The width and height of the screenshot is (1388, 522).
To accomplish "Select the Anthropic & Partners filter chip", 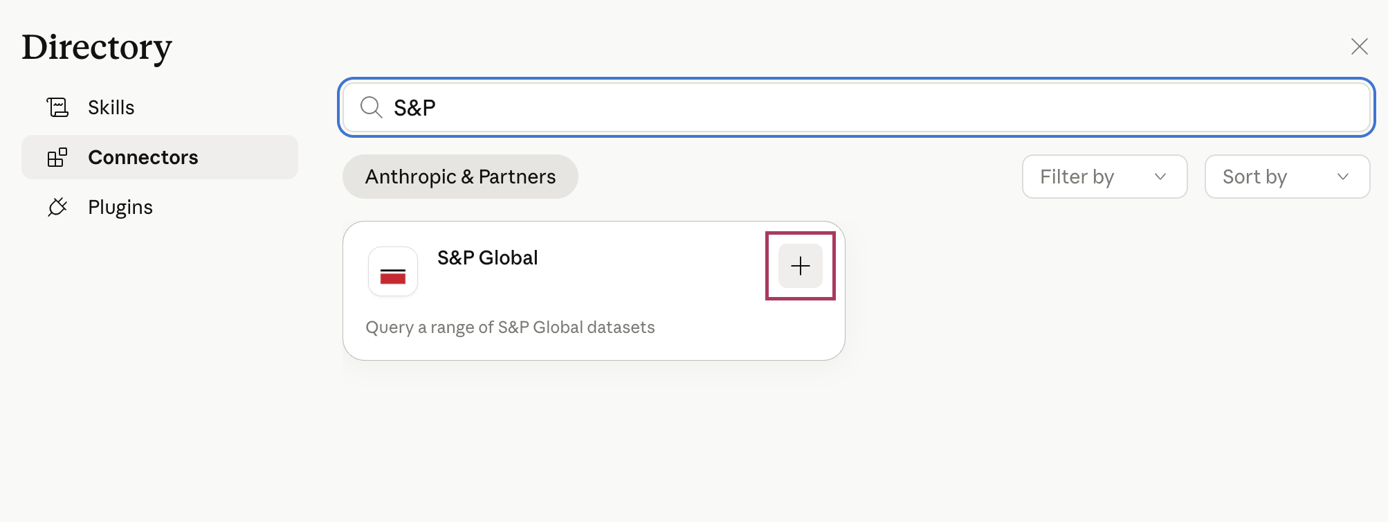I will click(460, 177).
